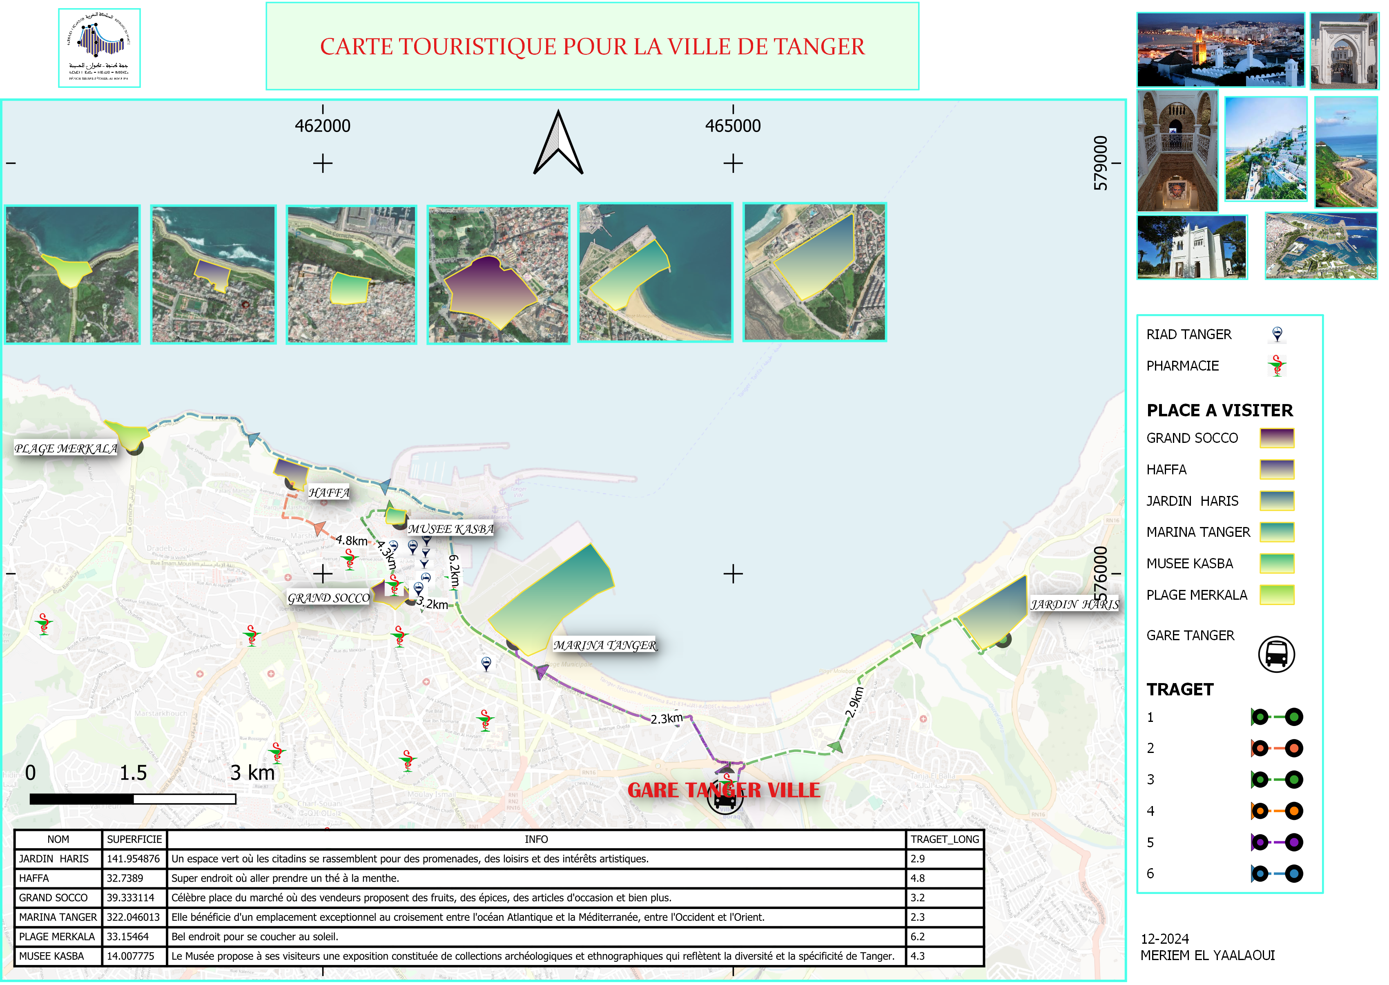Open the white building with palm trees photo
Image resolution: width=1389 pixels, height=985 pixels.
pyautogui.click(x=1192, y=248)
